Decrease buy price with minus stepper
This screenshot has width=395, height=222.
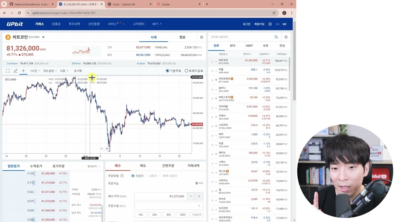tap(191, 196)
